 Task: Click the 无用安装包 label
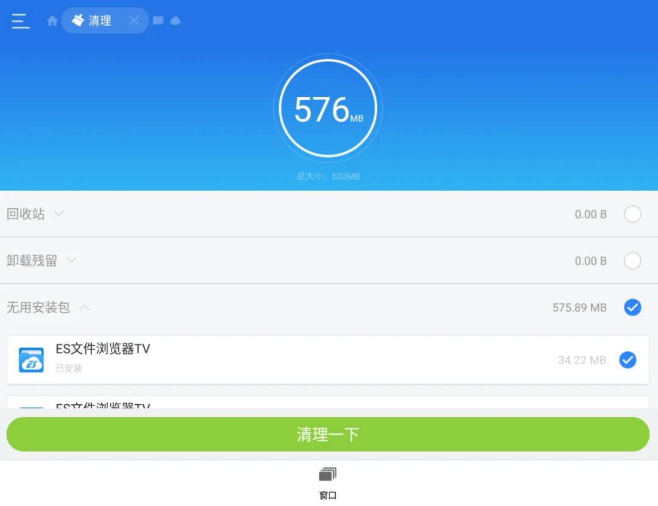point(38,307)
